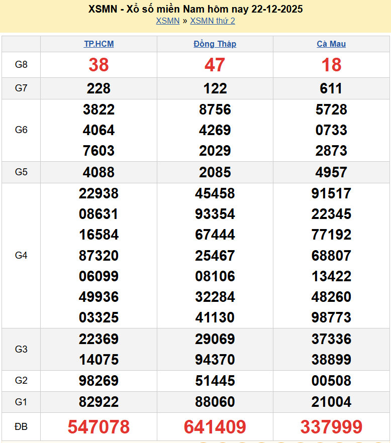Screen dimensions: 391x443
Task: Click the TP.HCM column header link
Action: tap(99, 44)
